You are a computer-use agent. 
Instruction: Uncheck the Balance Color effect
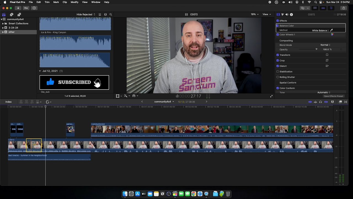277,26
